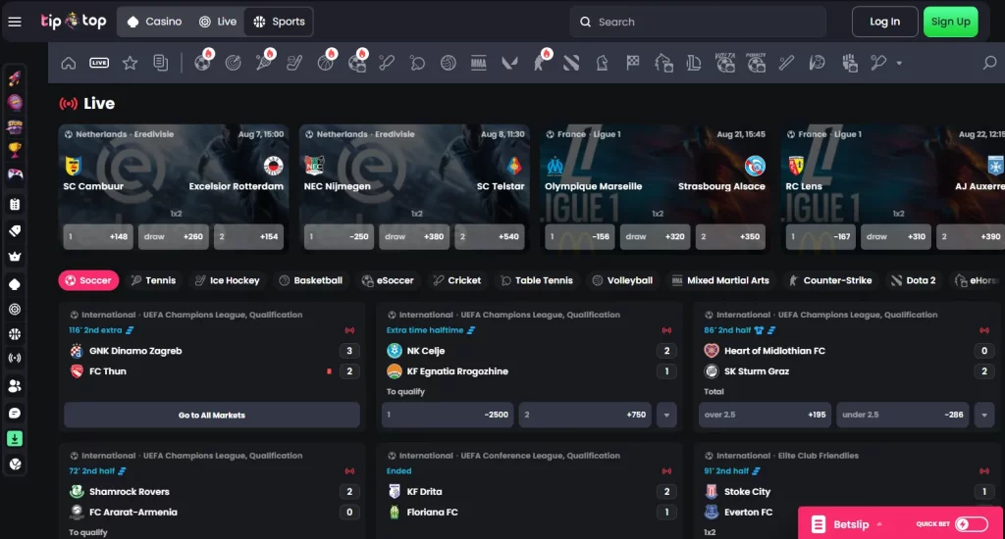Select the Tennis sport tab
The height and width of the screenshot is (539, 1005).
(153, 280)
